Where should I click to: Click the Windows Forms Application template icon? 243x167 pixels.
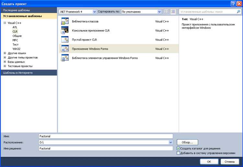click(65, 49)
